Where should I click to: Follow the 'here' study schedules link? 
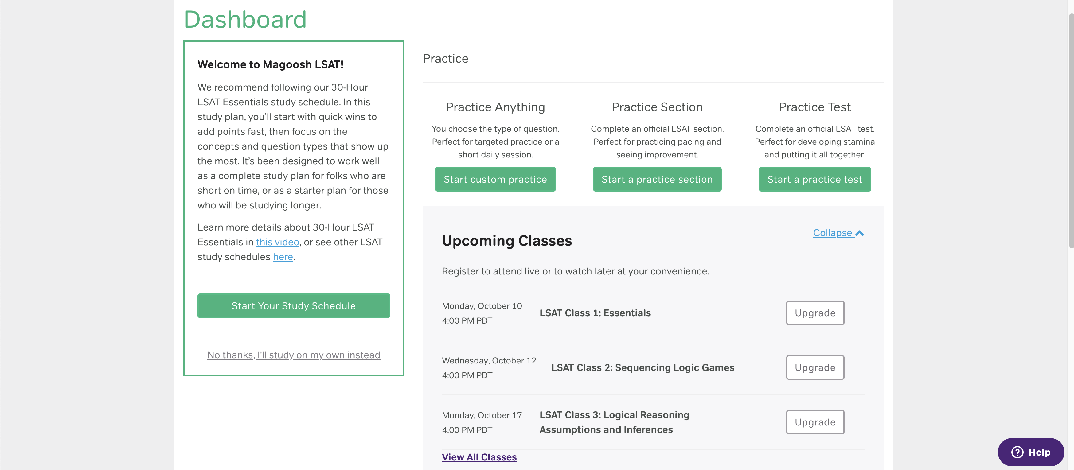283,257
